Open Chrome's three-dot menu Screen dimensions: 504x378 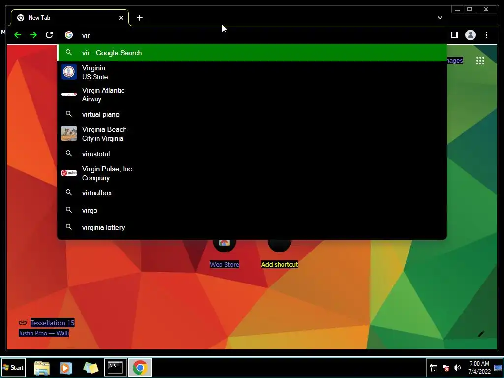(486, 35)
